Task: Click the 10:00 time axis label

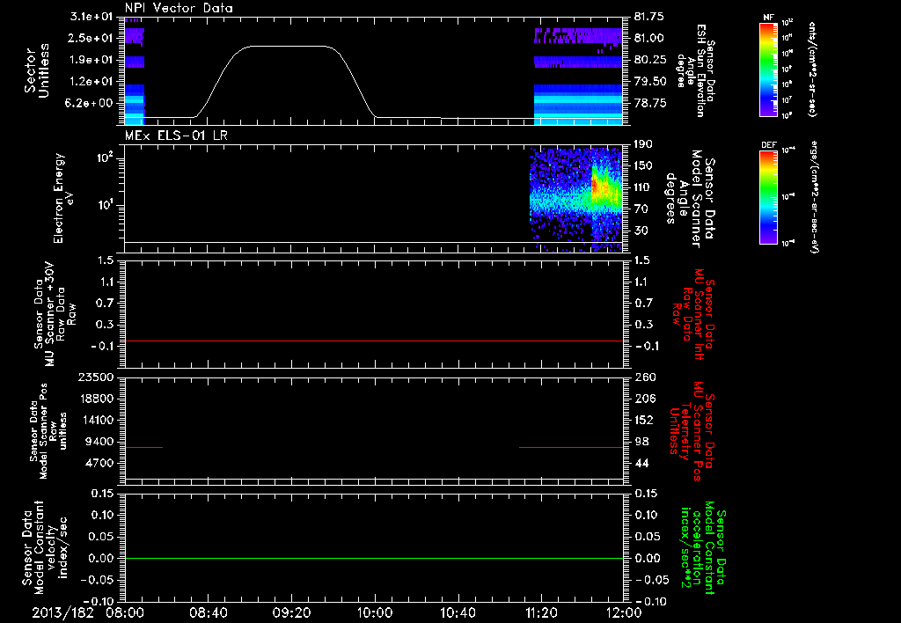Action: 375,612
